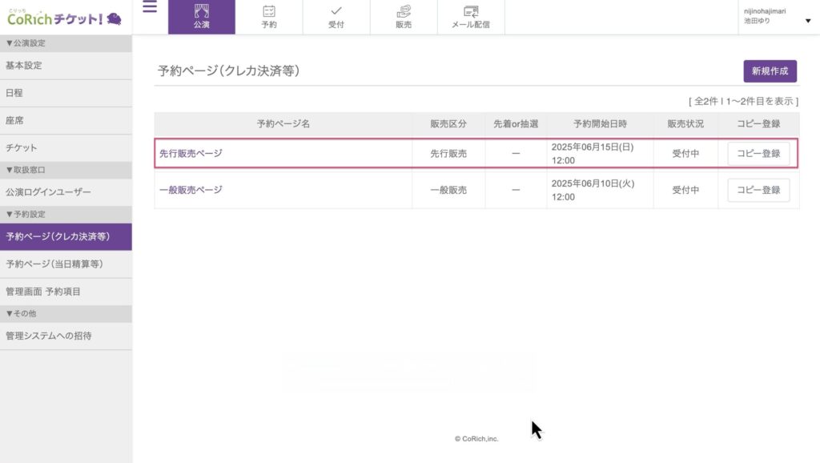Collapse the 公演設定 sidebar section
Screen dimensions: 820x463
click(x=26, y=43)
